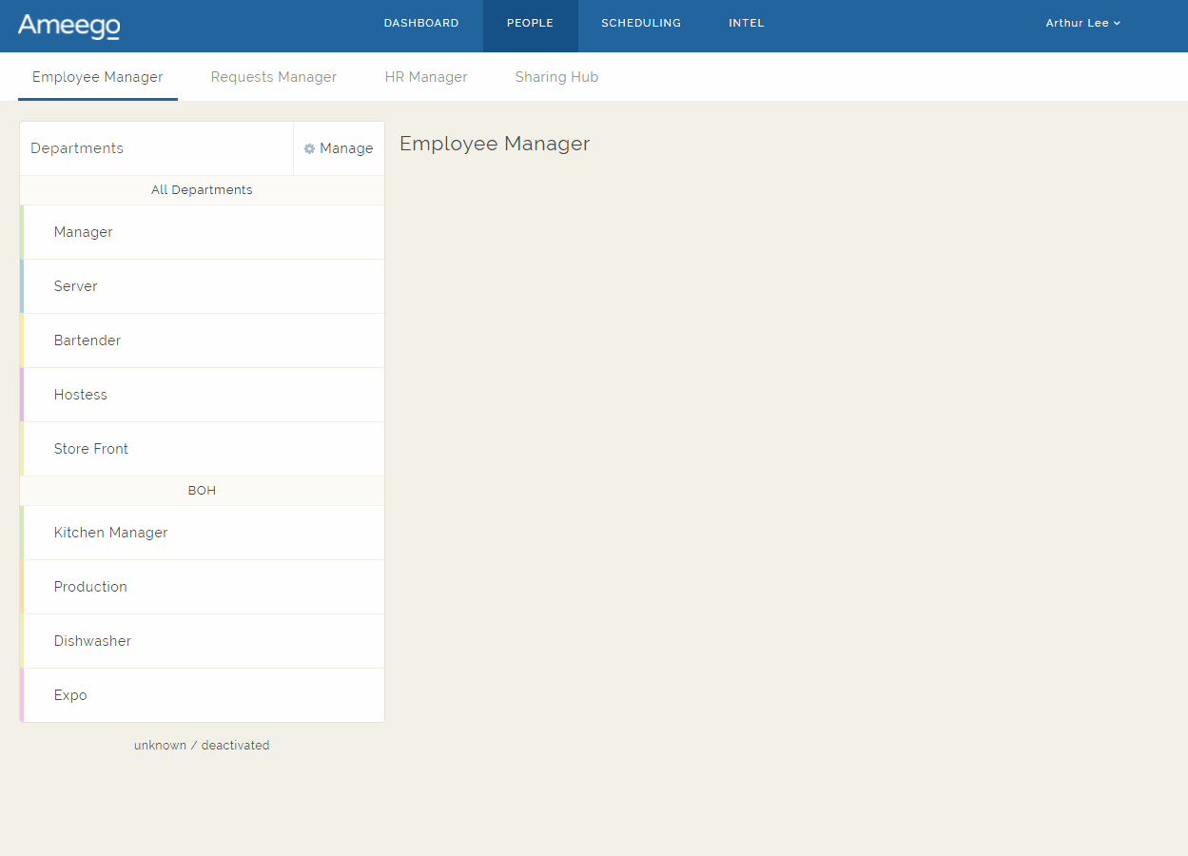The width and height of the screenshot is (1188, 856).
Task: Click the unknown / deactivated link
Action: (x=202, y=745)
